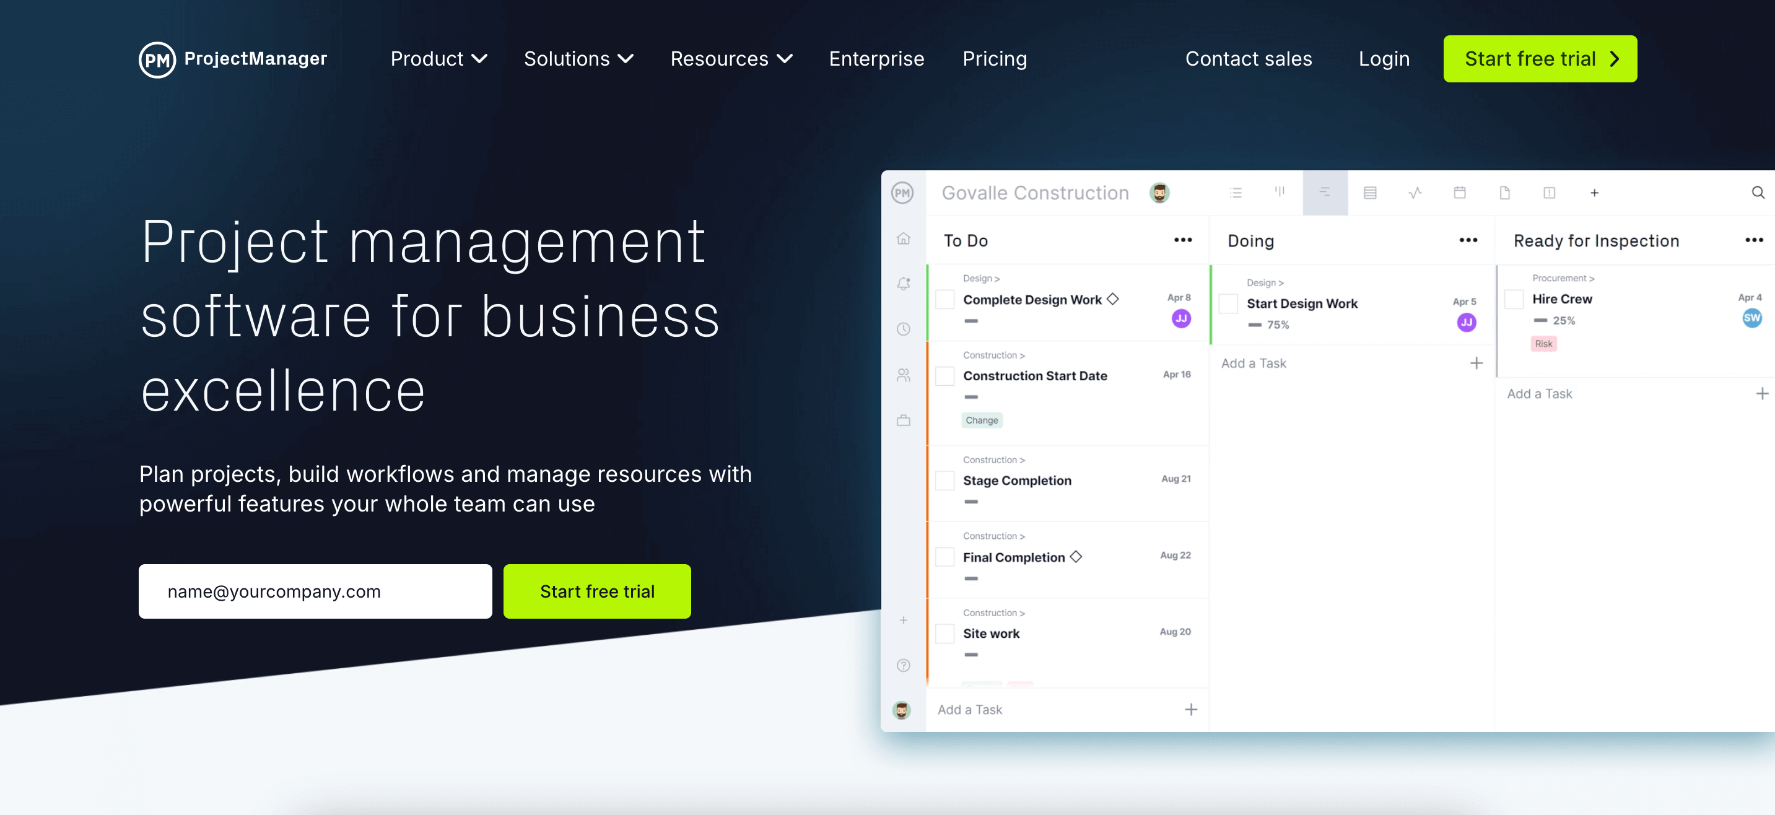Focus the name@yourcompany.com email field
Screen dimensions: 1775x815
coord(315,591)
